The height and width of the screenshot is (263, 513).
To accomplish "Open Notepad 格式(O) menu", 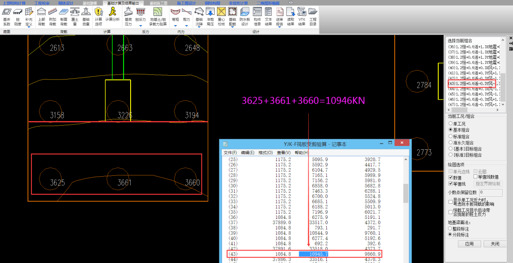I will click(x=266, y=153).
